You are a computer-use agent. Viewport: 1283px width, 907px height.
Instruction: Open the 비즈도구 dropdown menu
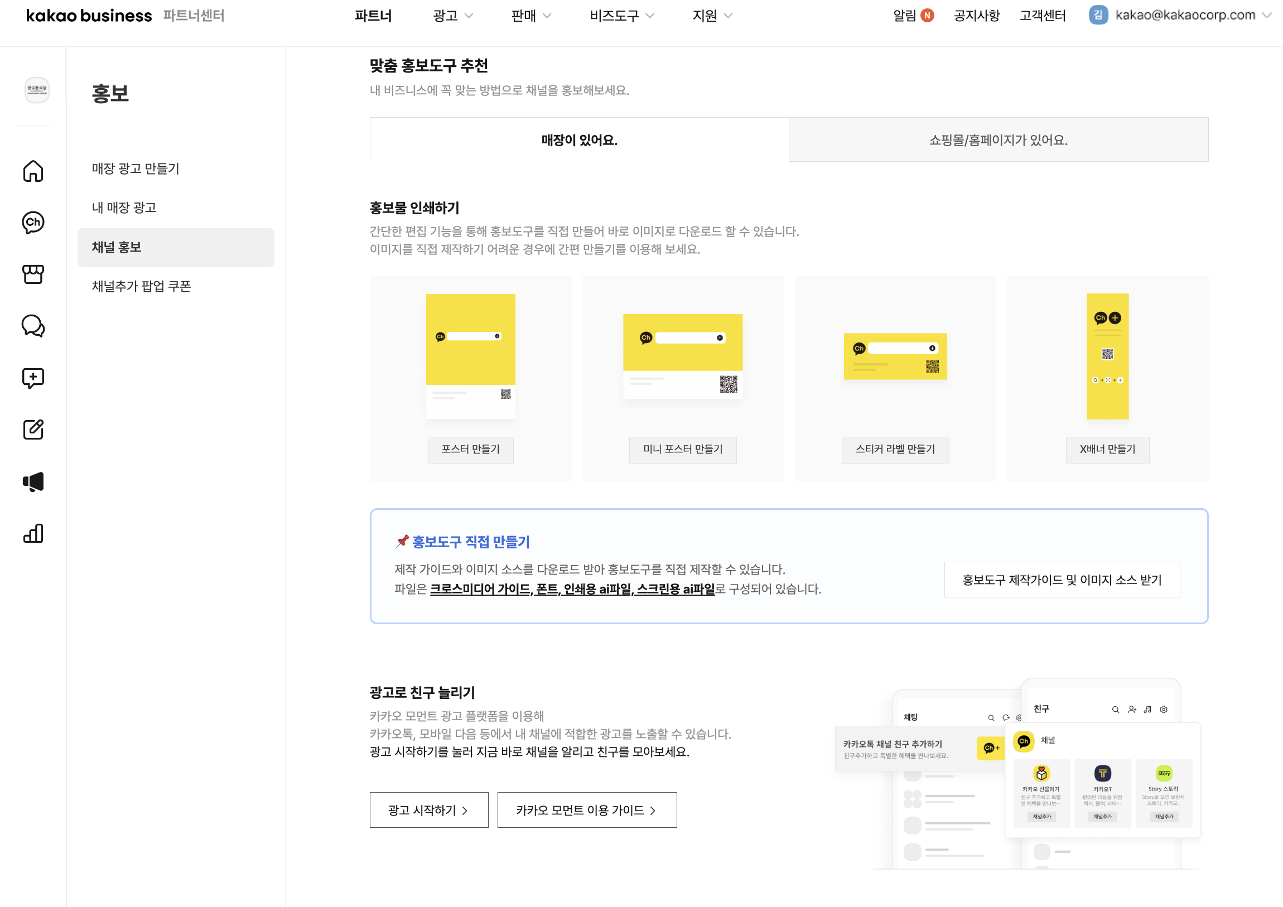tap(621, 16)
